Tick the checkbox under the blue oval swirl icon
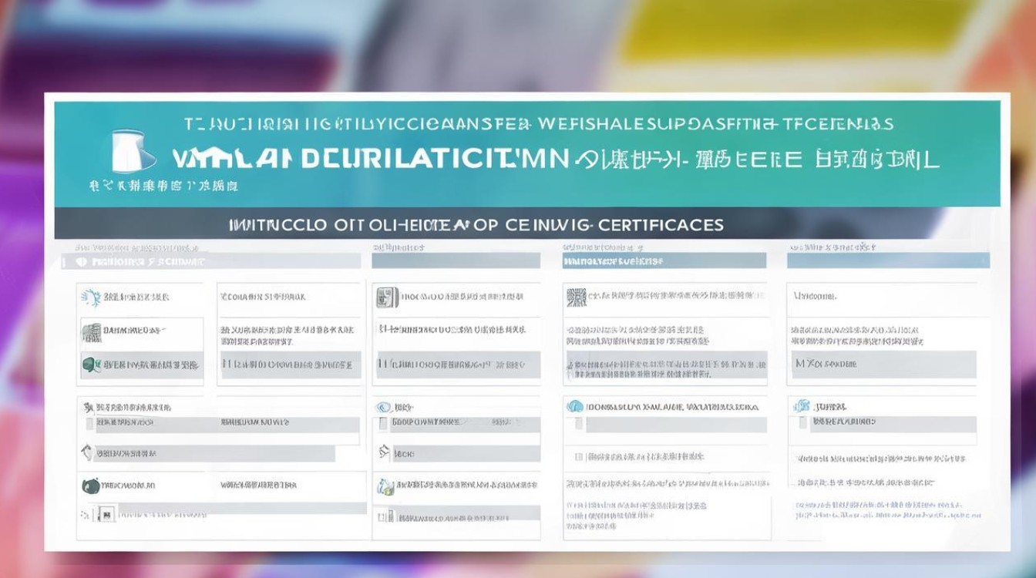 382,423
